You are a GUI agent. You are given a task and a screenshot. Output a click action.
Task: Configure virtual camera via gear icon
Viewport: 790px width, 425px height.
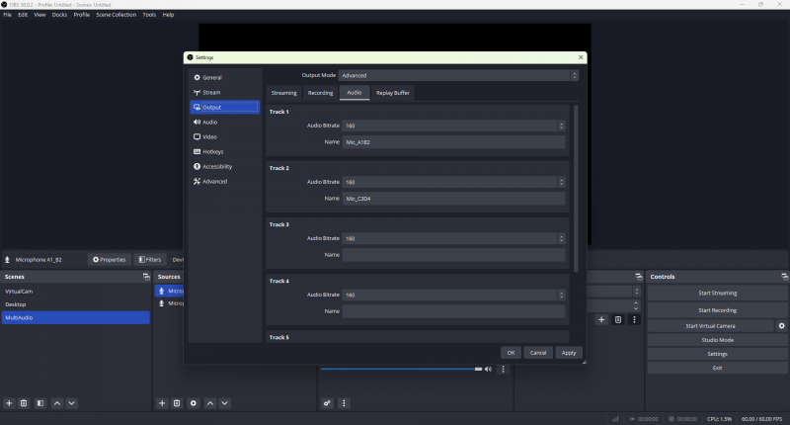(781, 326)
